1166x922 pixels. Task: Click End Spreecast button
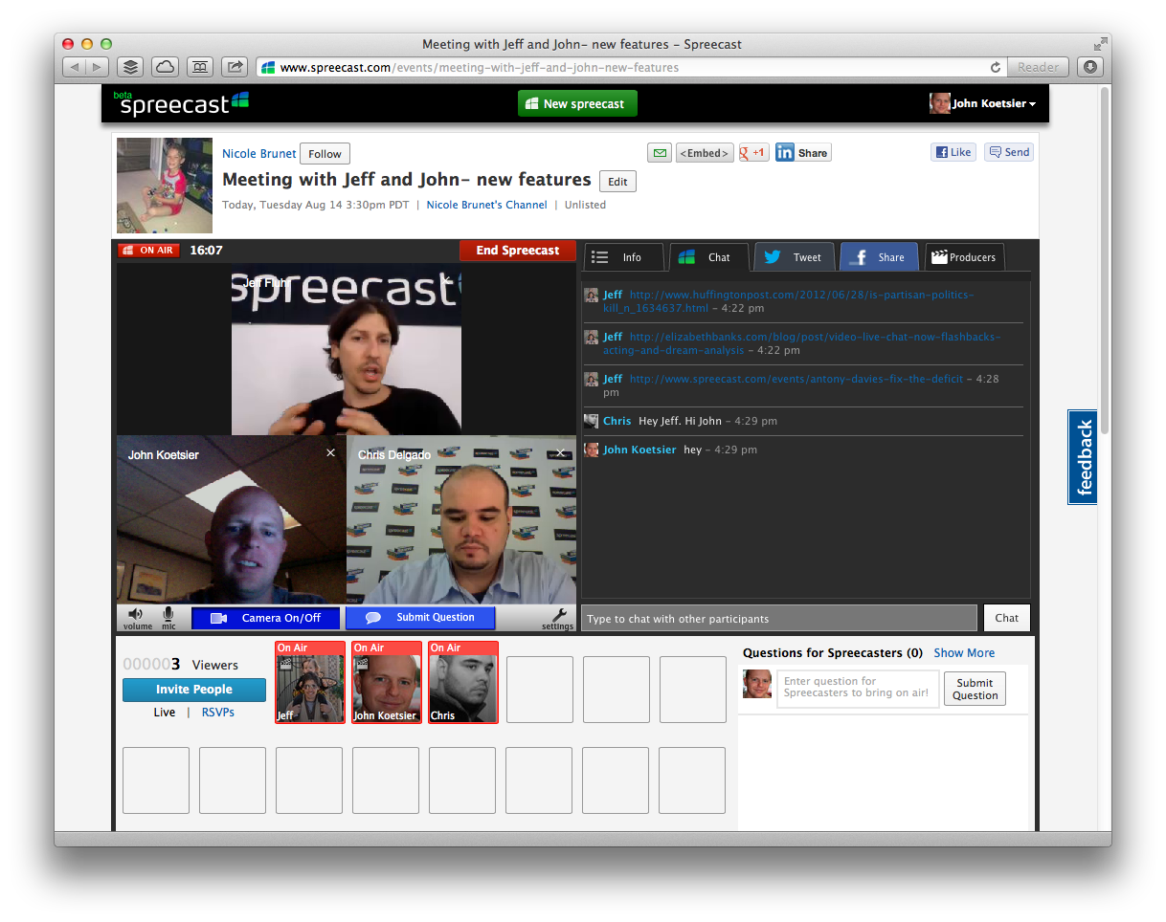pos(518,251)
